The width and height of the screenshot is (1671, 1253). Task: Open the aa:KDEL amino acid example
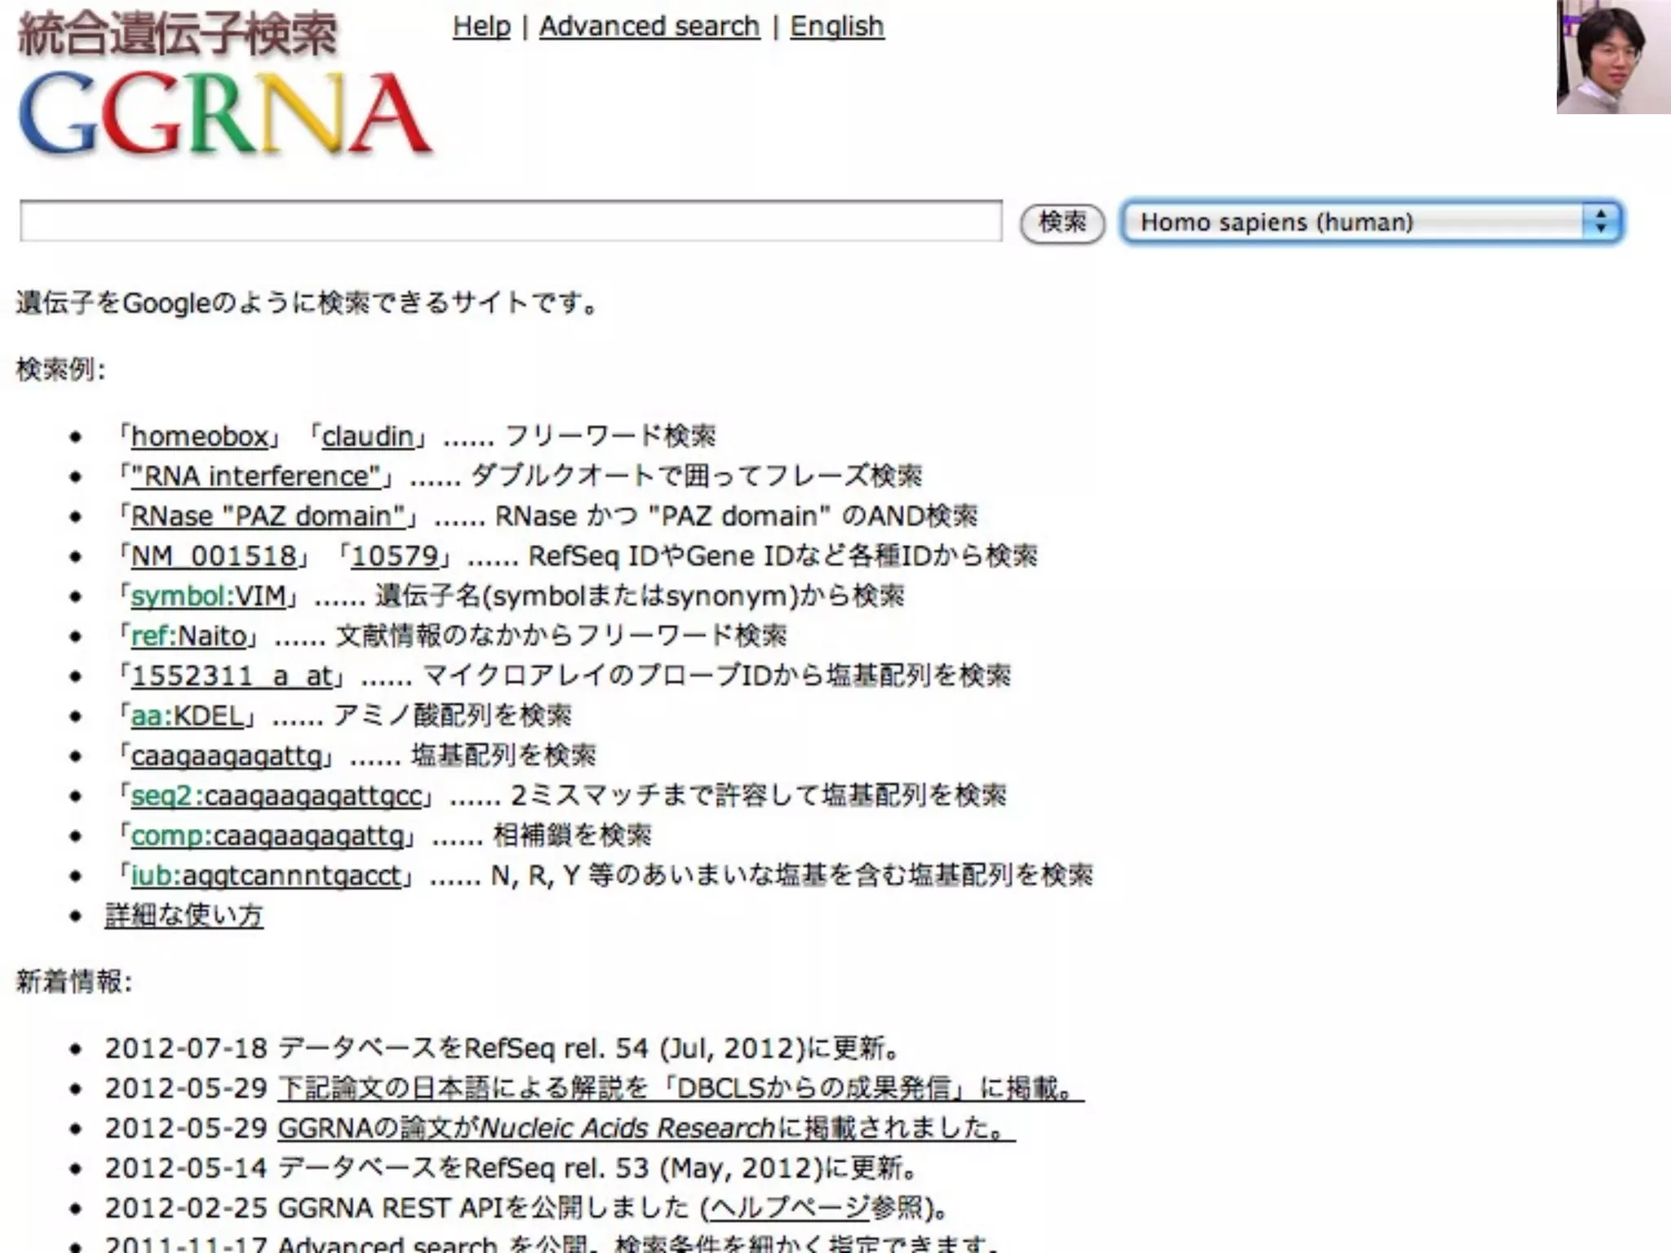click(x=188, y=716)
